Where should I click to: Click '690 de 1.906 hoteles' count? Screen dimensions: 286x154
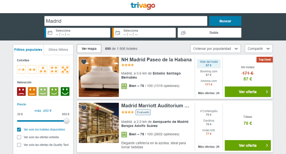pyautogui.click(x=121, y=49)
